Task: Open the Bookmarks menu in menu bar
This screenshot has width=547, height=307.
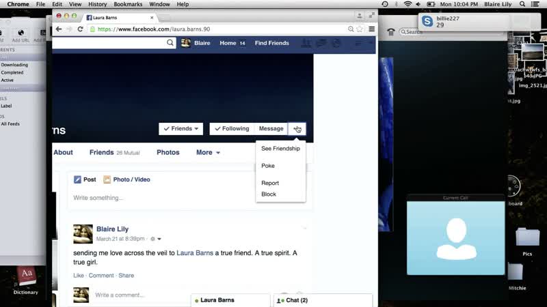Action: click(x=128, y=4)
